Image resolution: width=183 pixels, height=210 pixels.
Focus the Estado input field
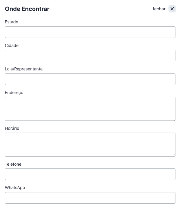[90, 32]
